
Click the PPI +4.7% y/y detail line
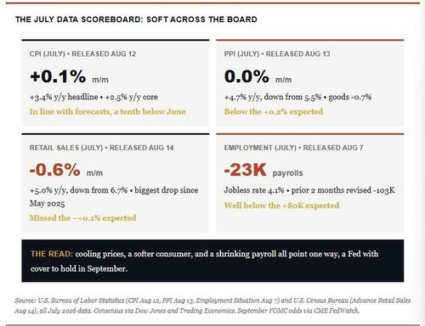click(297, 97)
